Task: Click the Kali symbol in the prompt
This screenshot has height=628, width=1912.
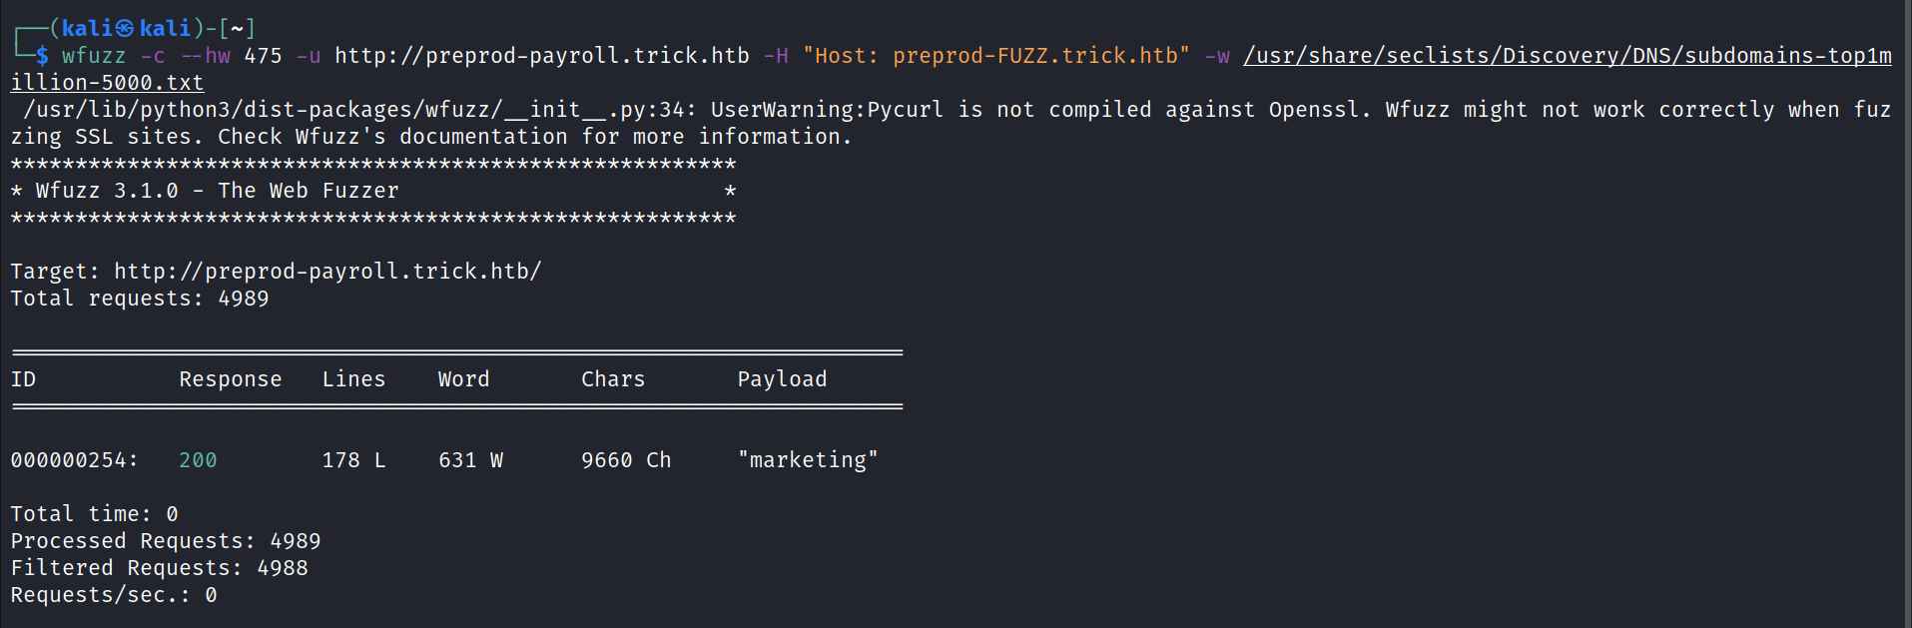Action: [125, 29]
